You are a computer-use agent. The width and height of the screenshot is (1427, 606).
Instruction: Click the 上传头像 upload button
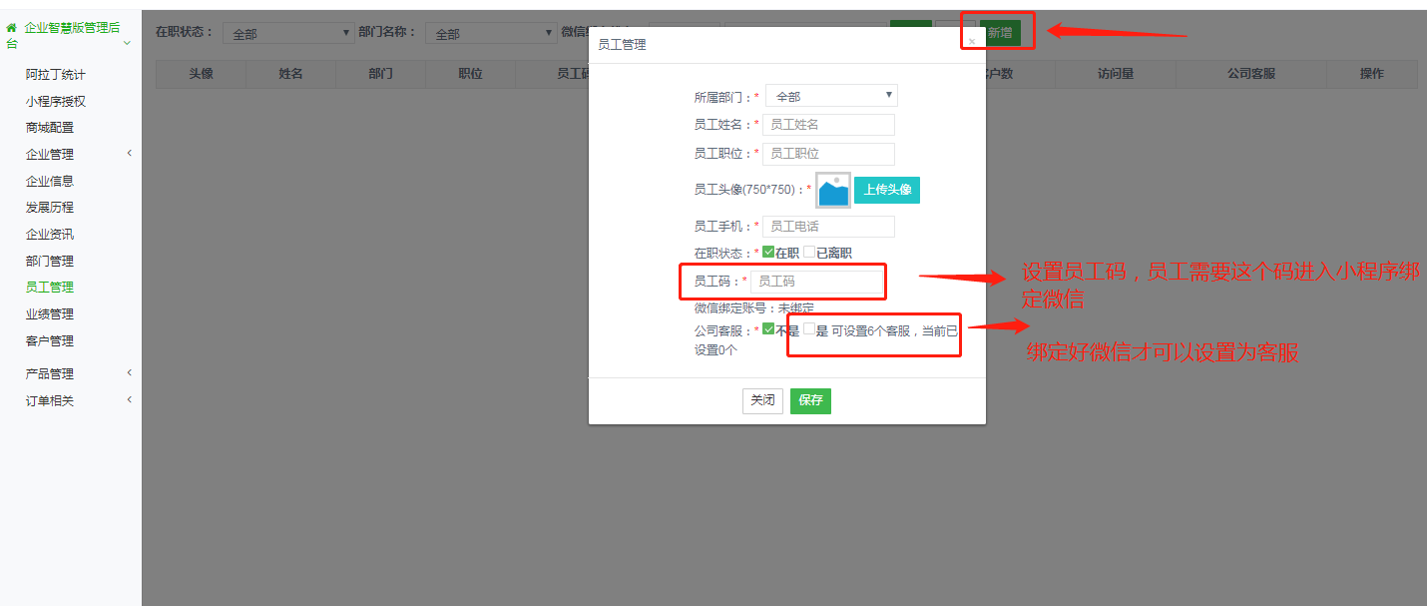[886, 190]
